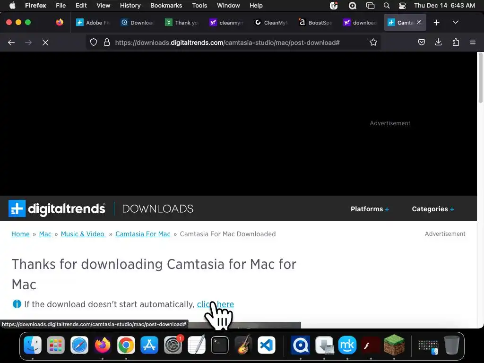This screenshot has height=363, width=484.
Task: Close the Camtasia tab
Action: point(419,22)
